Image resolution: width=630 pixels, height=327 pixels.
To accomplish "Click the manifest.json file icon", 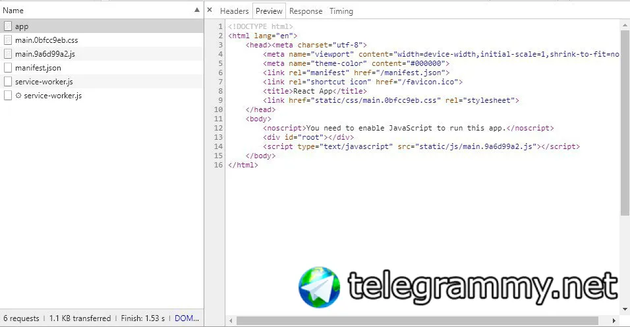I will coord(8,68).
